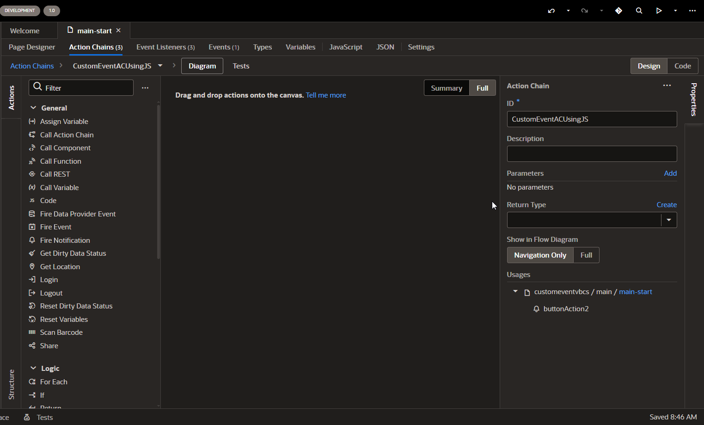Switch canvas to Summary view
704x425 pixels.
[447, 88]
